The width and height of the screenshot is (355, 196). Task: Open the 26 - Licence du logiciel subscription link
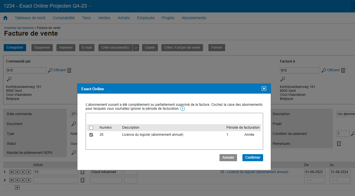tap(254, 172)
